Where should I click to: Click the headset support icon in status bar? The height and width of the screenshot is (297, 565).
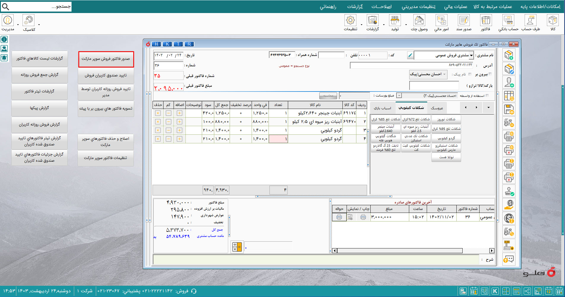coord(194,291)
